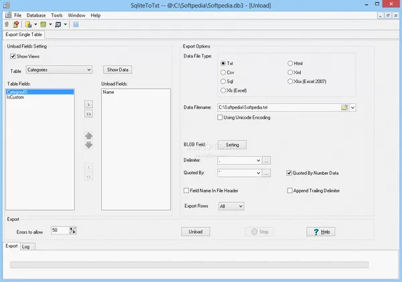Enable Append Trailing Delimiter

coord(289,190)
